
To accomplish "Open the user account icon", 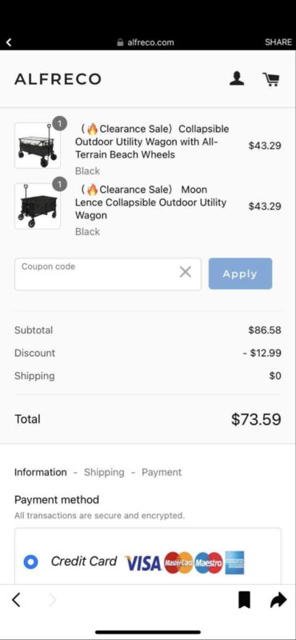I will (x=237, y=78).
